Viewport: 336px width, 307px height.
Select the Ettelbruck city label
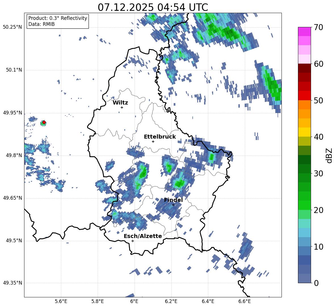coord(160,137)
